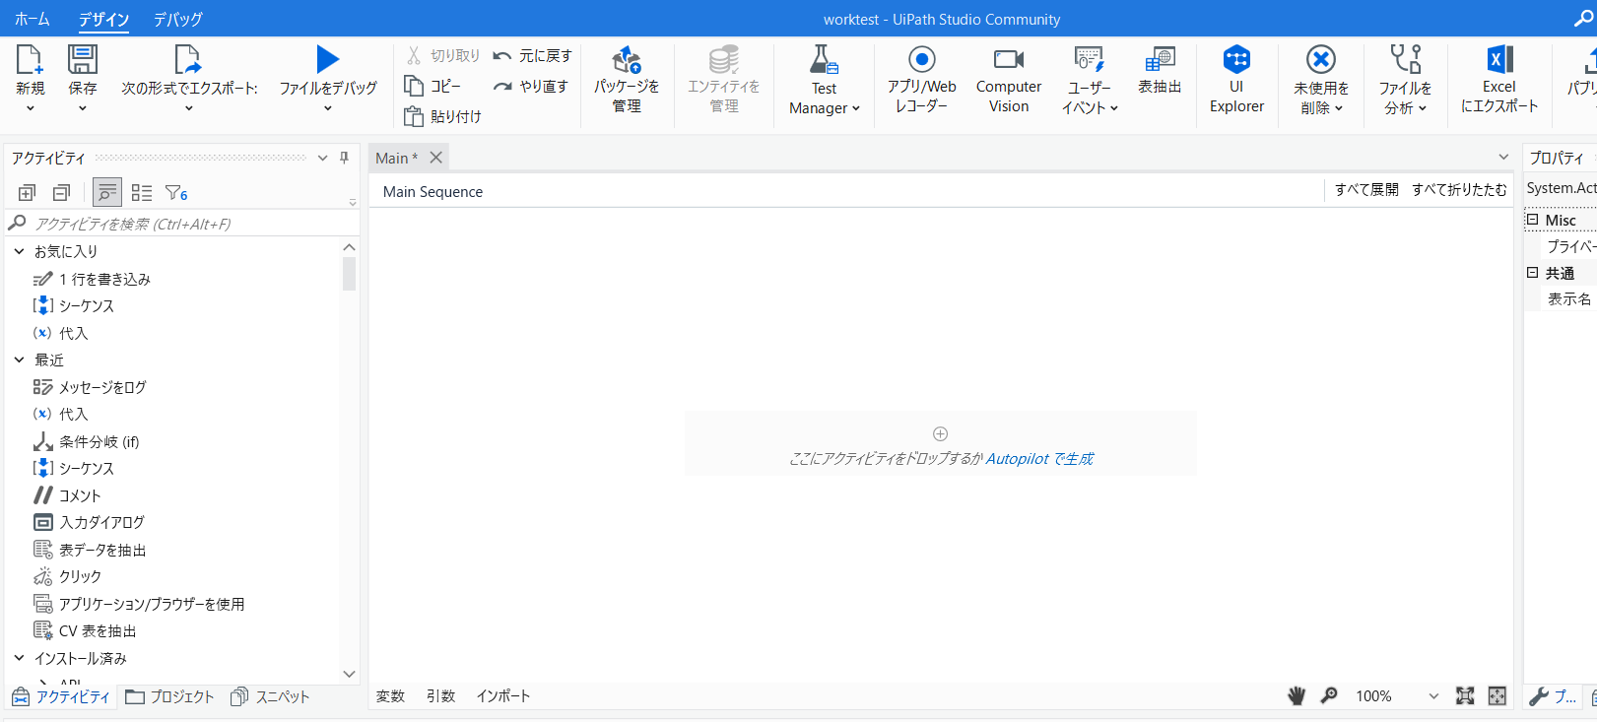Click the 新規 (New) file icon
Screen dimensions: 1597x722
[x=30, y=59]
